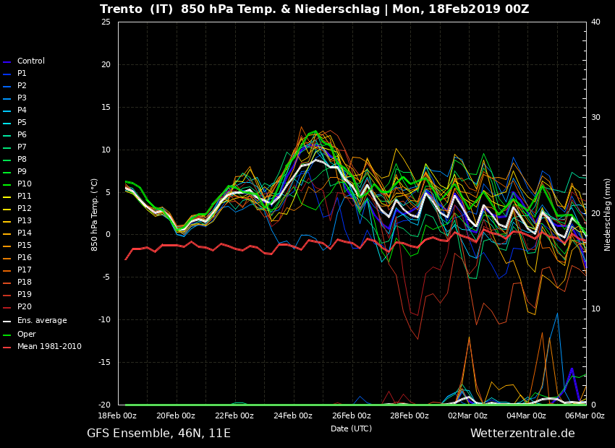Click the P14 legend label
This screenshot has height=448, width=615.
click(x=25, y=233)
